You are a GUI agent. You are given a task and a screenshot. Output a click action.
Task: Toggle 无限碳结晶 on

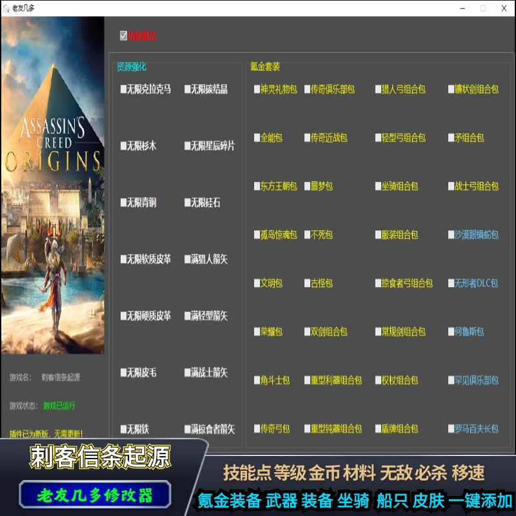186,90
